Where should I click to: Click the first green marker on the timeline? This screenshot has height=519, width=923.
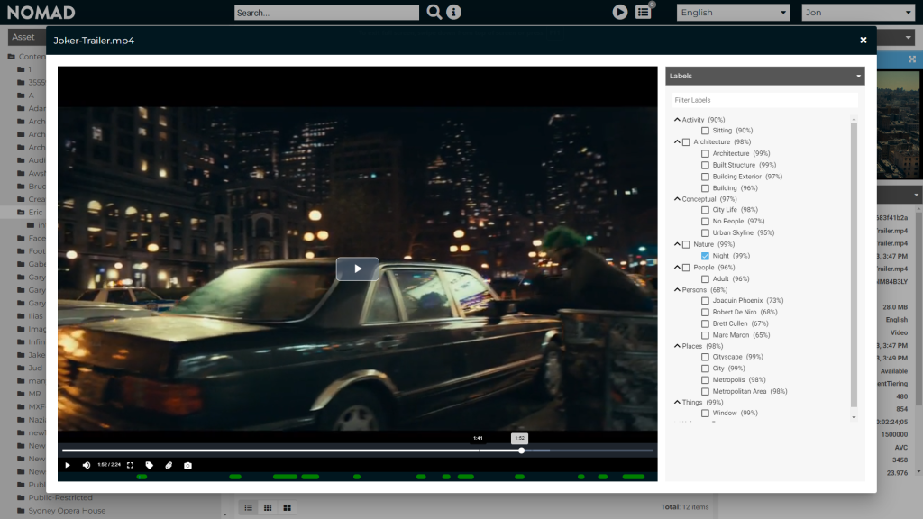click(142, 477)
